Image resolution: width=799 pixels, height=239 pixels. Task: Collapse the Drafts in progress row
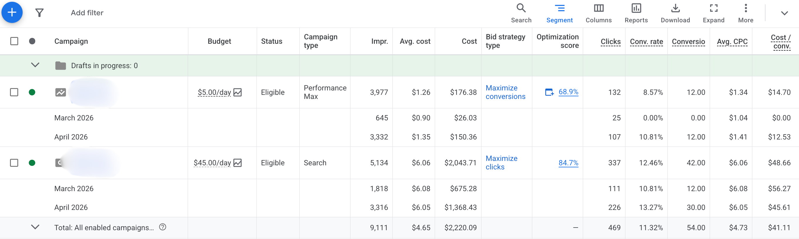(x=35, y=65)
